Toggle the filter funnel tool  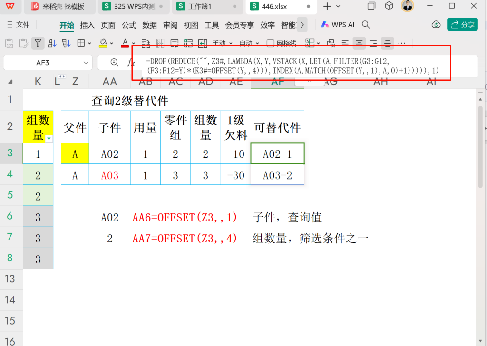38,43
